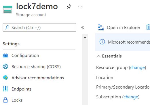Click the sidebar scroll up arrow
Image resolution: width=150 pixels, height=105 pixels.
tap(85, 37)
